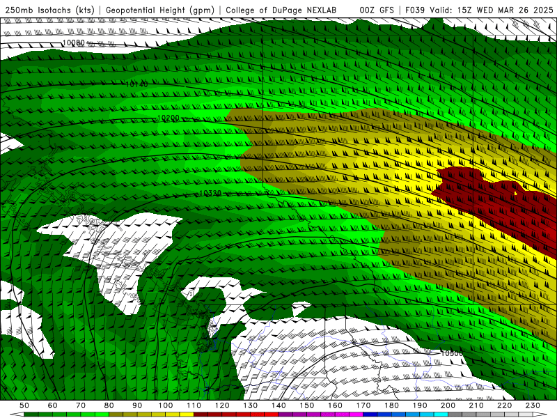Click the 150 value on the legend

pyautogui.click(x=307, y=405)
